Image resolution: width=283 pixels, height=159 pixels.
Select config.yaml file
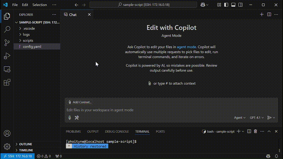tap(37, 47)
